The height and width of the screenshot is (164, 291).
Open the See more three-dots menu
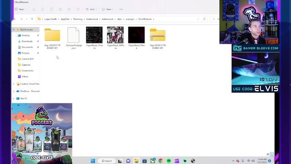tap(121, 9)
